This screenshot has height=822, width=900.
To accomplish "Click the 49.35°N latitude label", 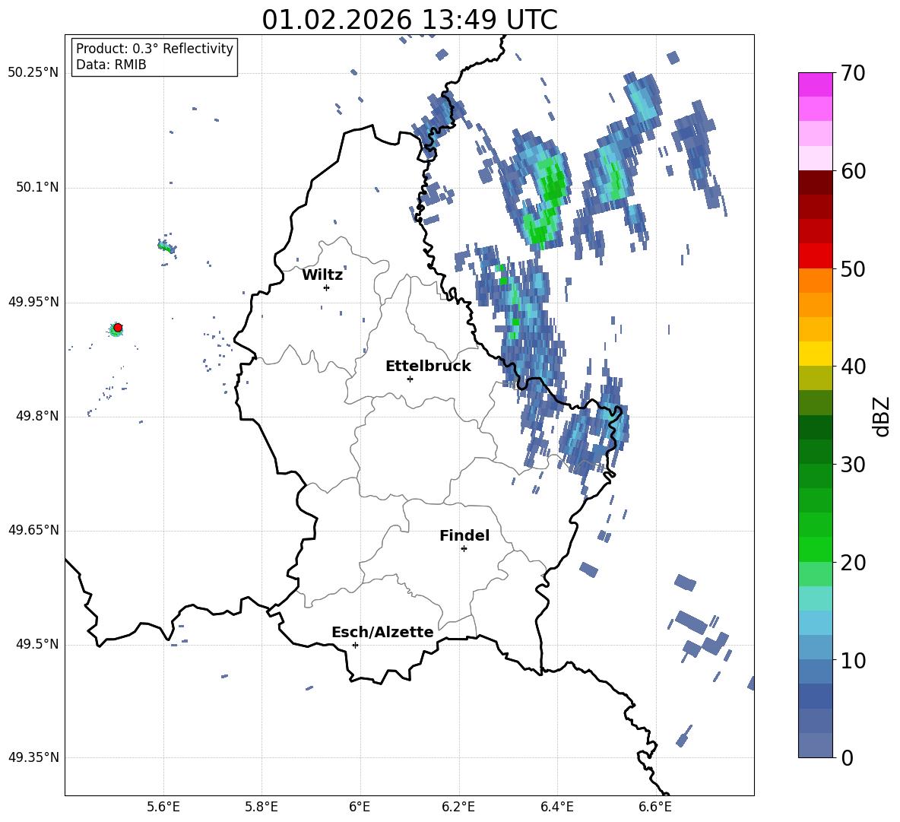I will 33,757.
